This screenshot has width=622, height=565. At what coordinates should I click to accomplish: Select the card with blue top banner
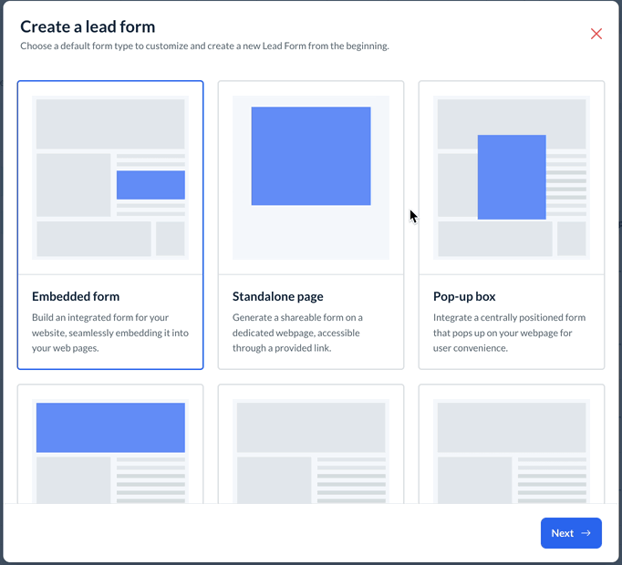click(x=110, y=444)
